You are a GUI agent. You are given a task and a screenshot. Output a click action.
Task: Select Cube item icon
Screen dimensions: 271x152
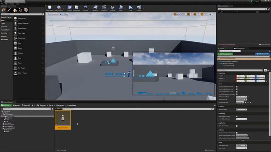(x=15, y=43)
